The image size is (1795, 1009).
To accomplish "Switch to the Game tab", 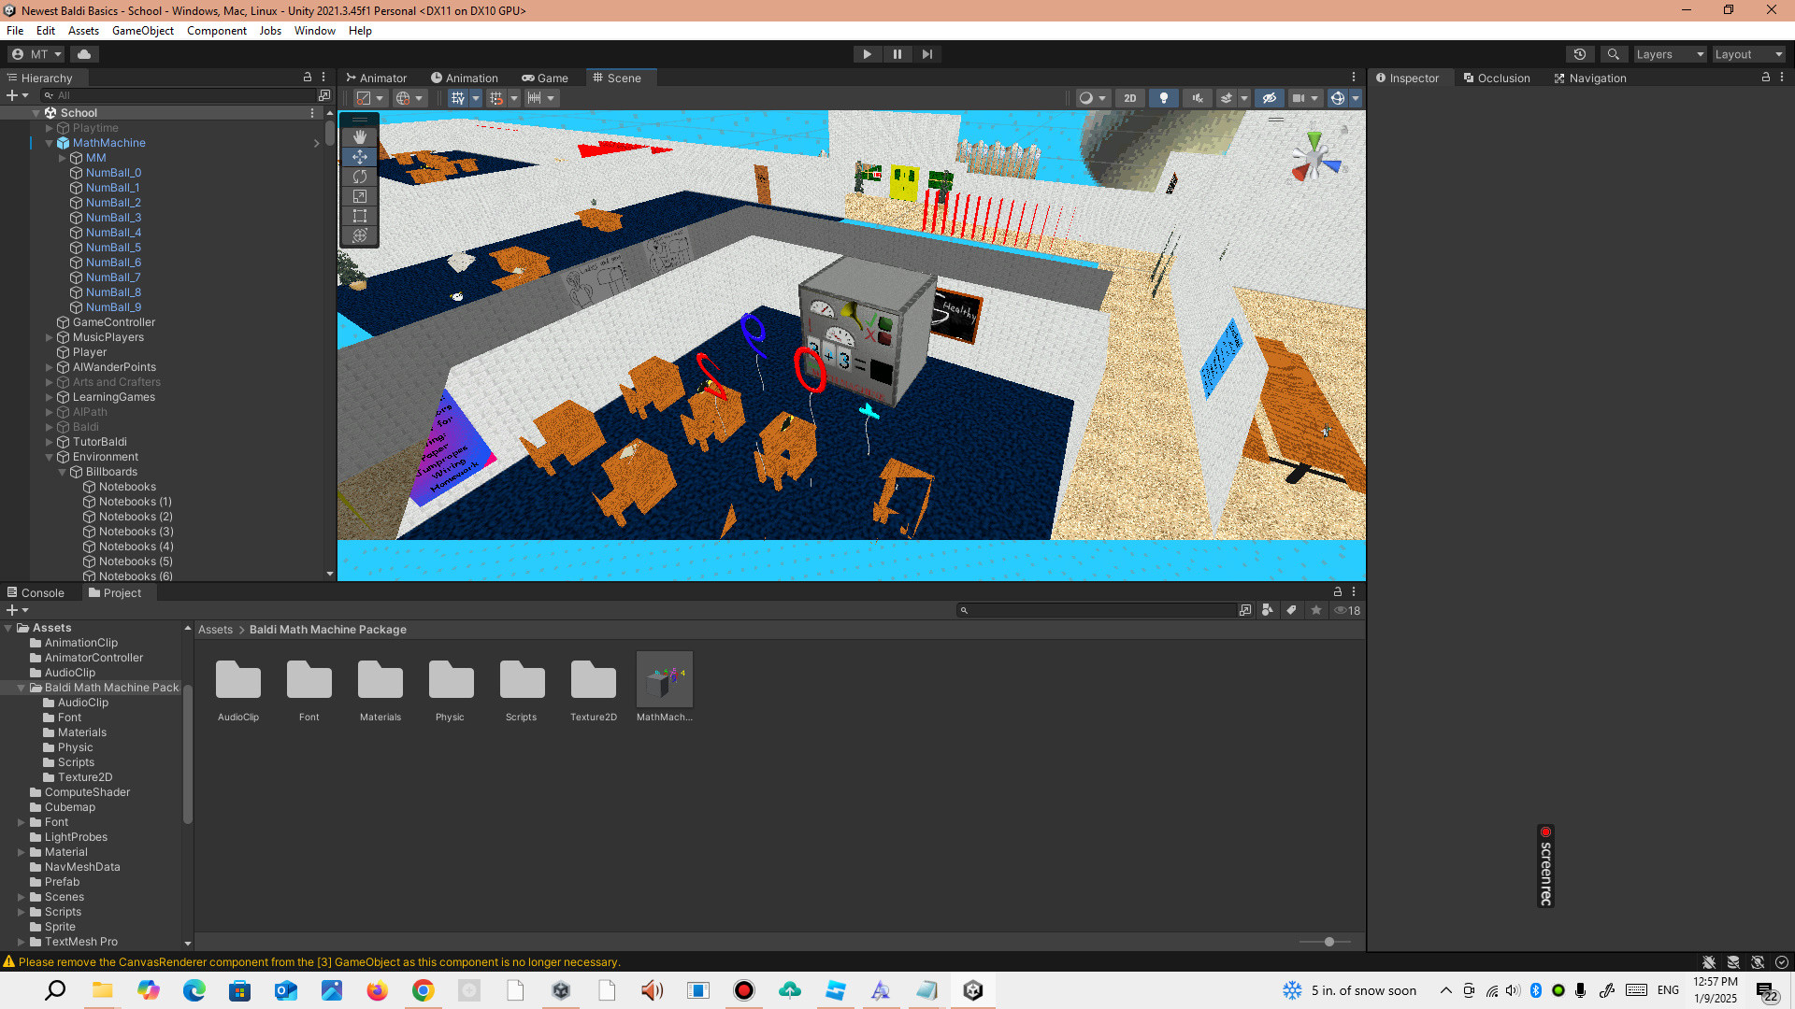I will 545,78.
